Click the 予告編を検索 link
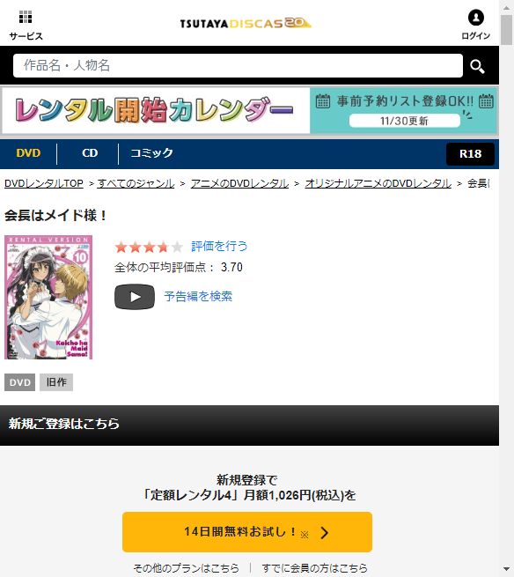 pos(198,296)
